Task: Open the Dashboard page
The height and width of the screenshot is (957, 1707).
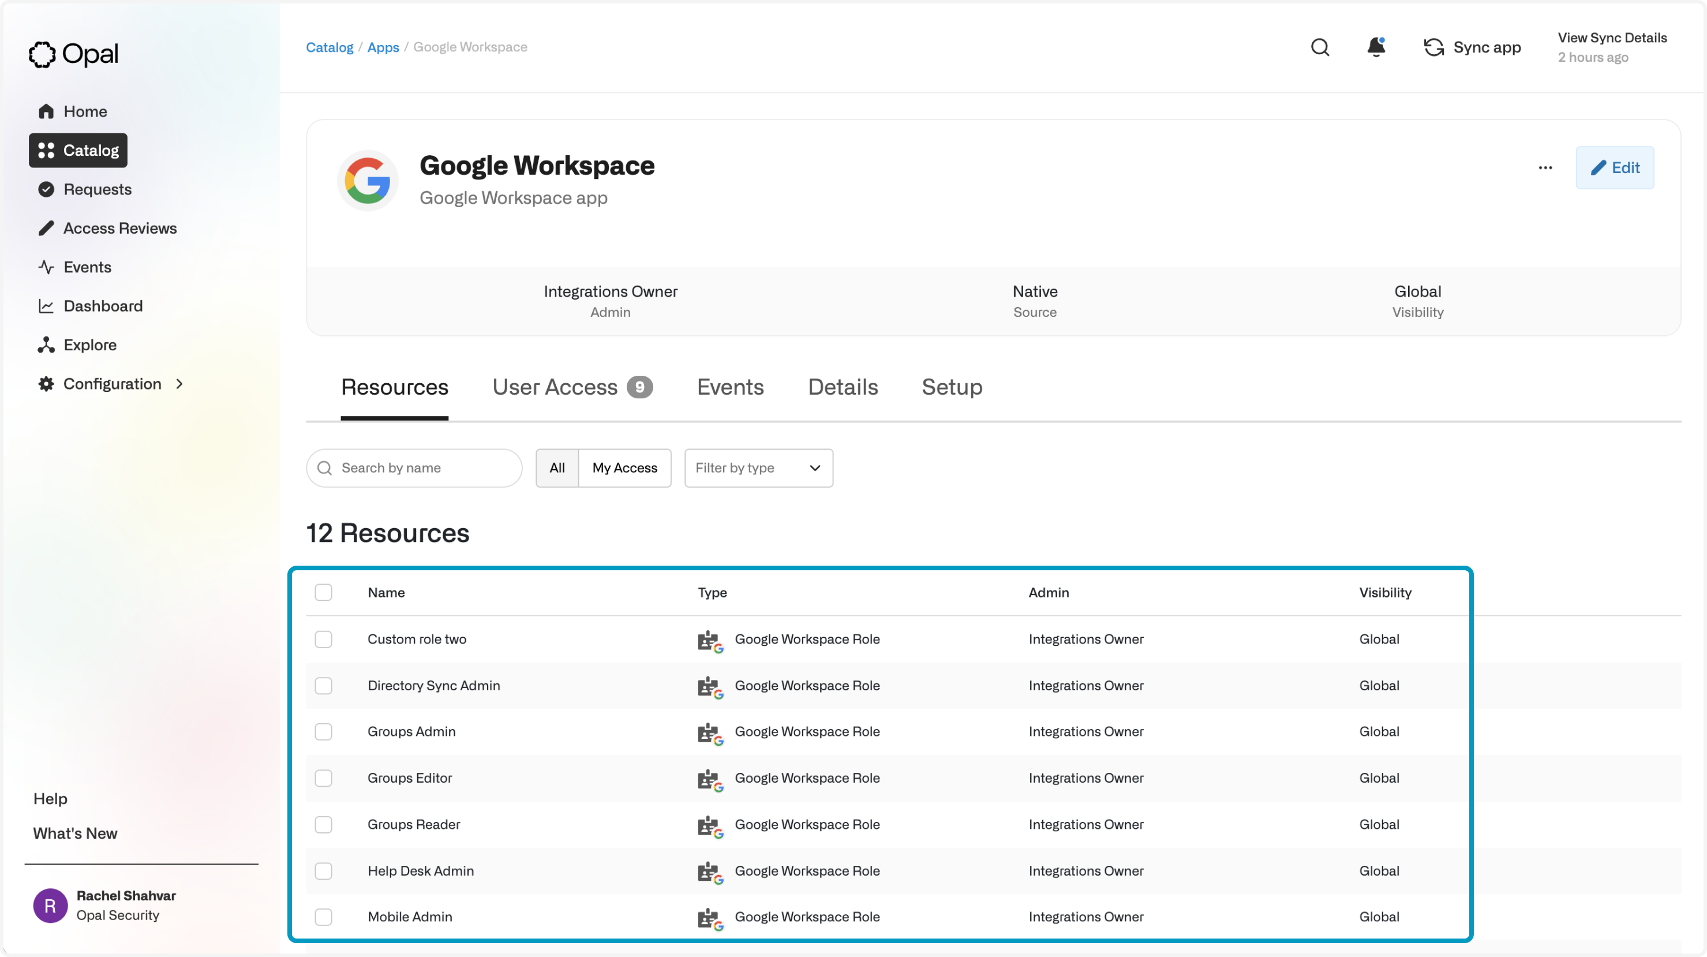Action: (91, 306)
